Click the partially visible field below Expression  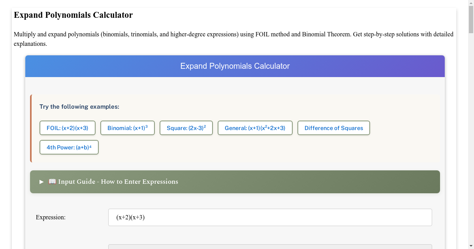270,247
